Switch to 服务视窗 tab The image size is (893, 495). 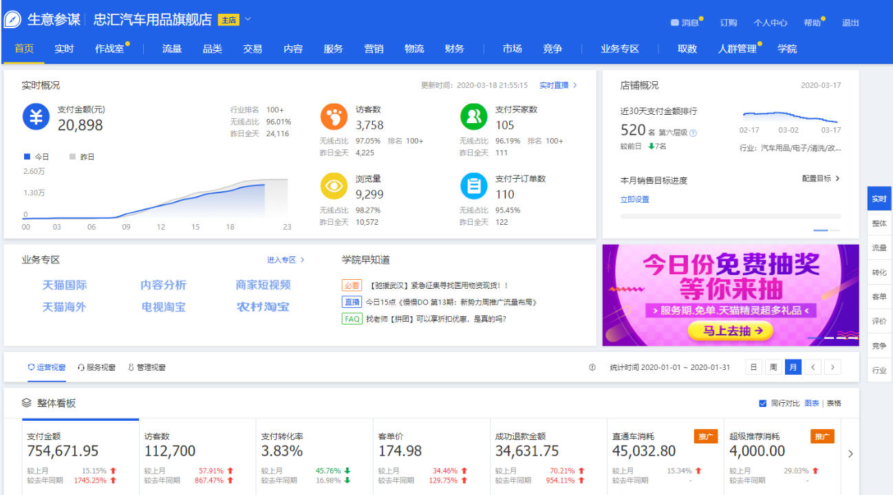(97, 367)
